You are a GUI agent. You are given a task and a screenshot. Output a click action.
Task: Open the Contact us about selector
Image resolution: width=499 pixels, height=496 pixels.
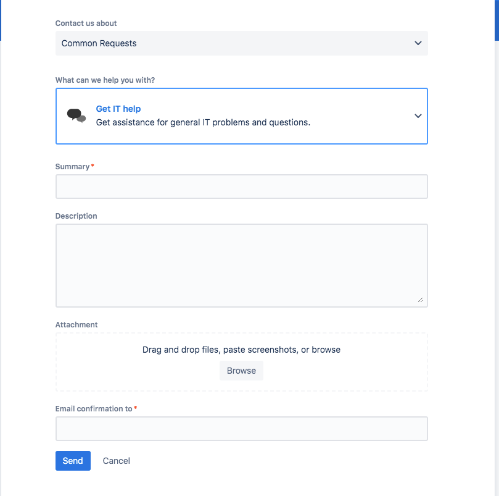[241, 43]
